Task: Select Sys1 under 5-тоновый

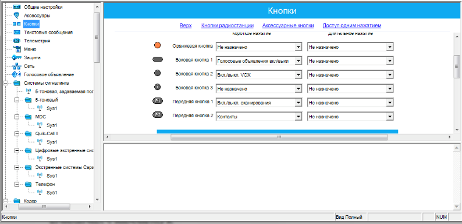Action: point(52,109)
